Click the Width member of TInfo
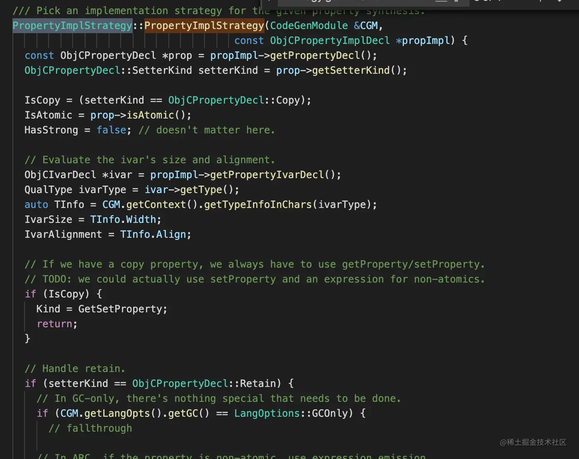The width and height of the screenshot is (579, 459). click(141, 220)
